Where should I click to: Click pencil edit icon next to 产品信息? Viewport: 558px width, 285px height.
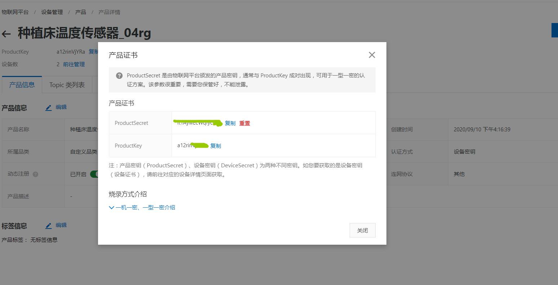pyautogui.click(x=48, y=108)
